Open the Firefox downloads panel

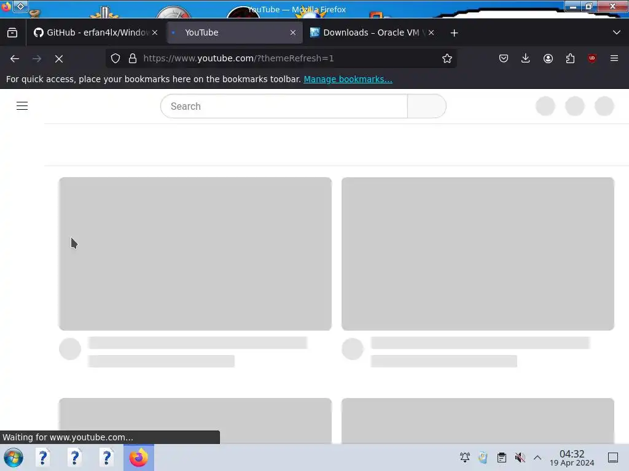click(x=526, y=58)
